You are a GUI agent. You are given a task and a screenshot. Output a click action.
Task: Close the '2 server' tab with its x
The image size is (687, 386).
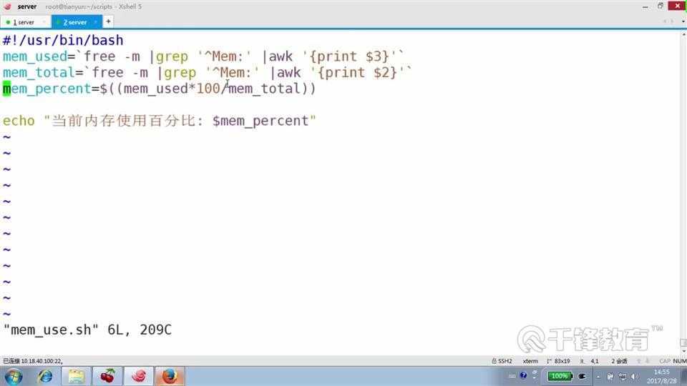95,22
